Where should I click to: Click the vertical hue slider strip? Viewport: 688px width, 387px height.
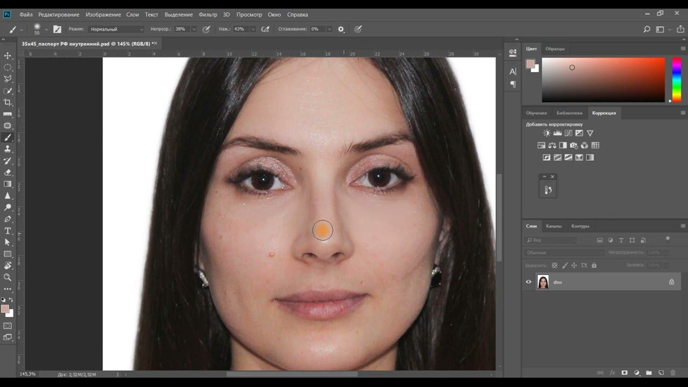point(677,80)
